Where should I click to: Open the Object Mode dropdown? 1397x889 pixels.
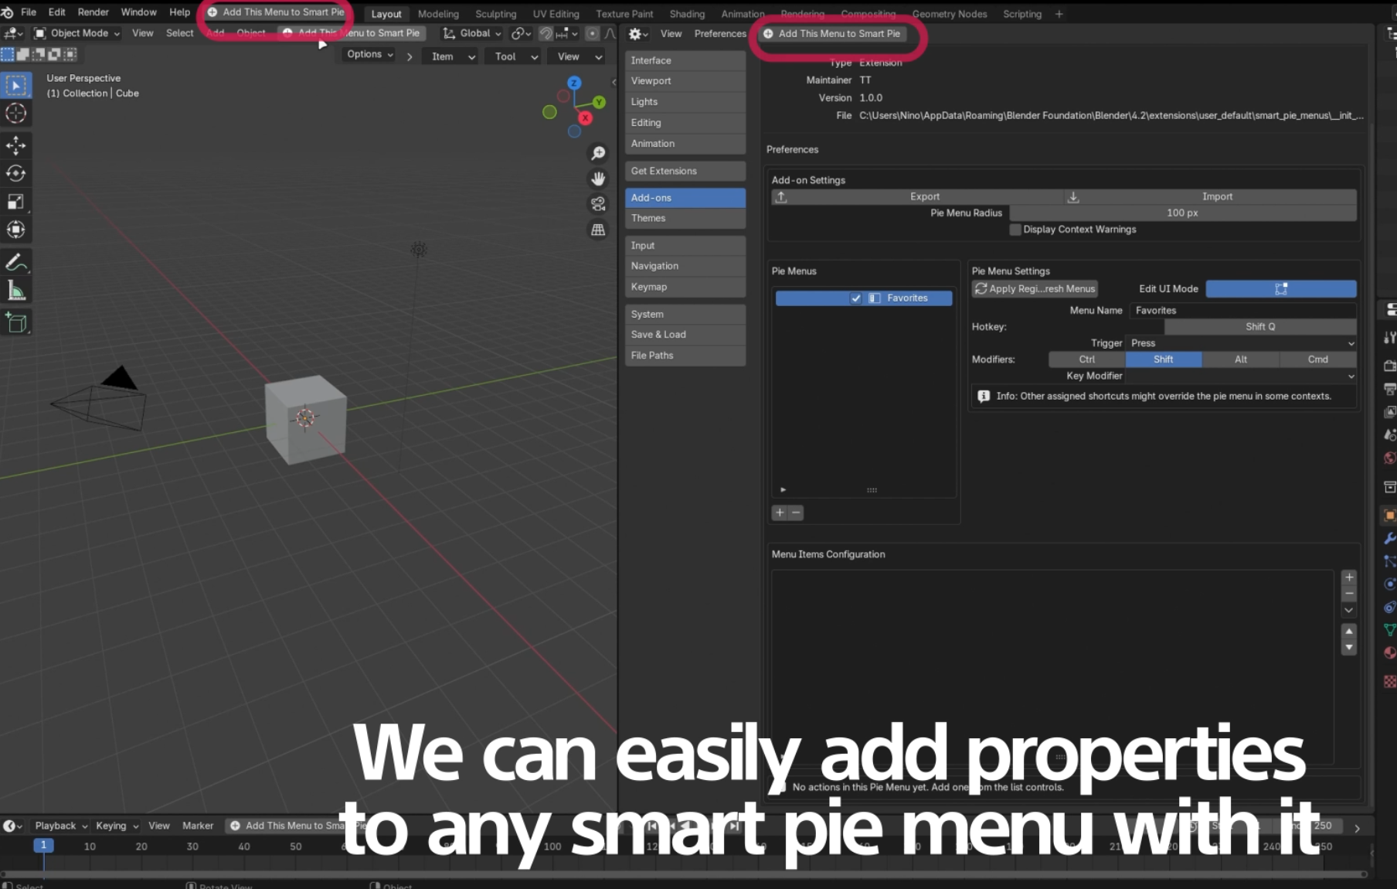click(76, 33)
